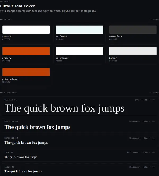Click the headline-sm sample sentence

[26, 142]
